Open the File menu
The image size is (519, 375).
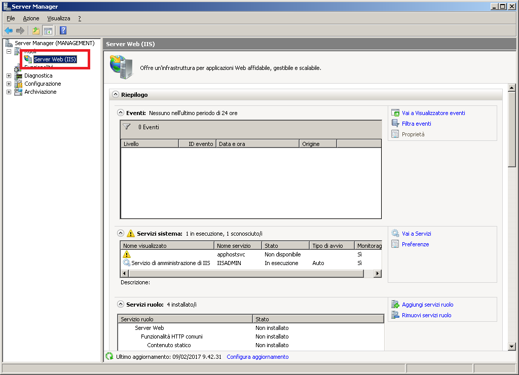tap(11, 18)
